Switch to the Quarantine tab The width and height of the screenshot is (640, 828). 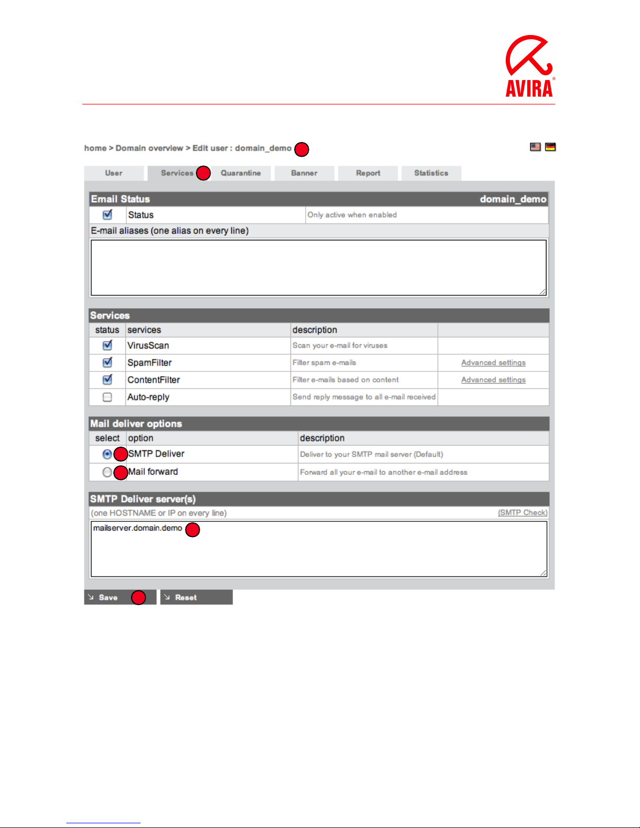coord(241,173)
